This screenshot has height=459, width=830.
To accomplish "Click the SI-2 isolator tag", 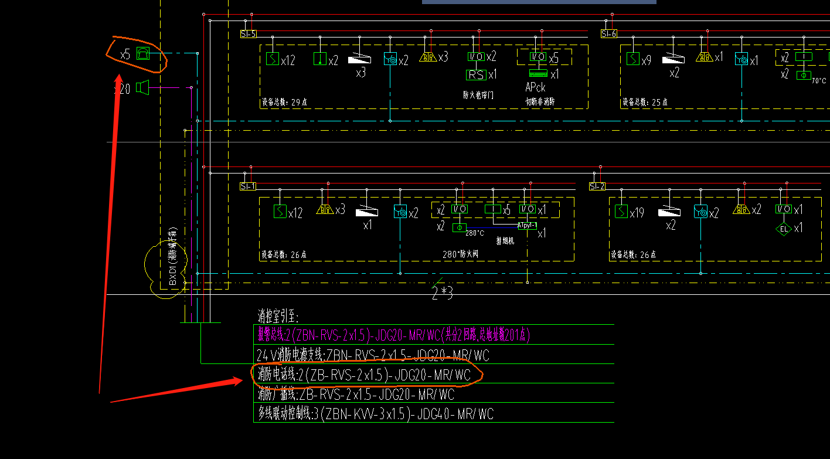I will pos(597,186).
